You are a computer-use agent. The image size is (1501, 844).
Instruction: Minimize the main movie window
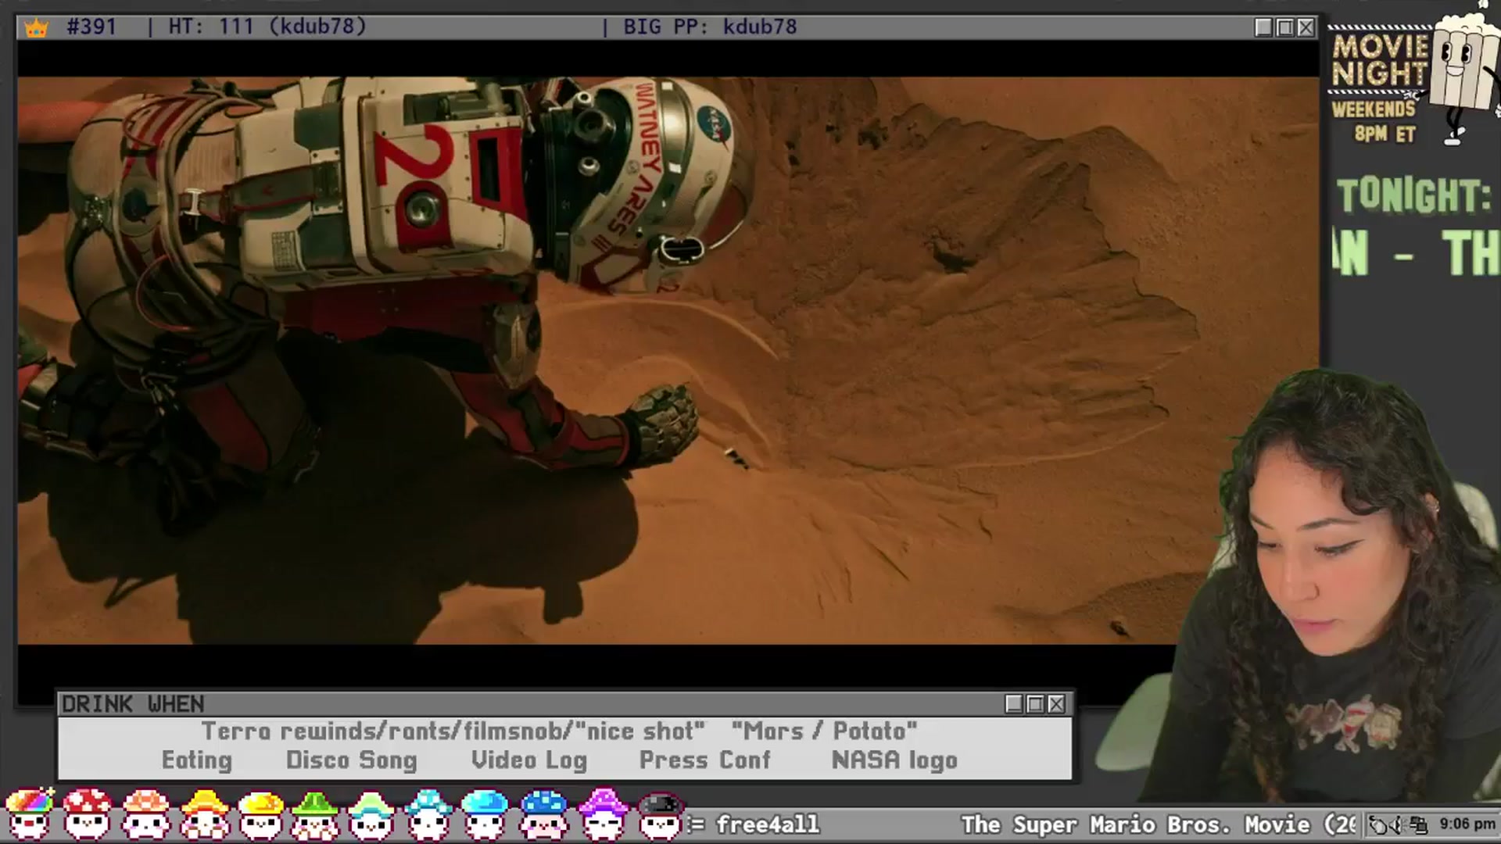1263,27
